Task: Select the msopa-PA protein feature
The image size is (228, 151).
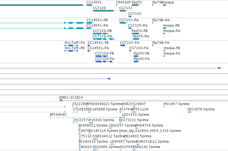Action: tap(164, 56)
